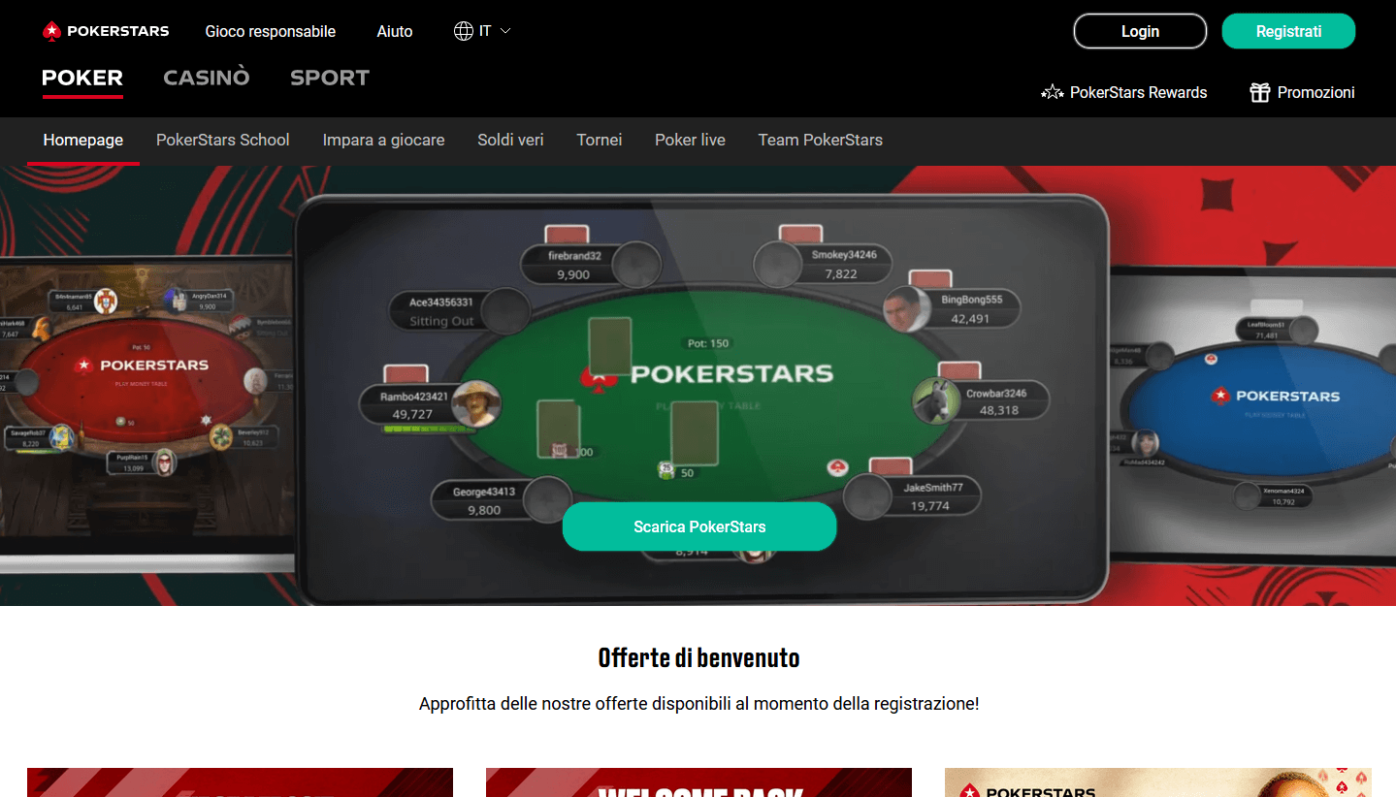
Task: Click the globe language icon
Action: click(x=464, y=31)
